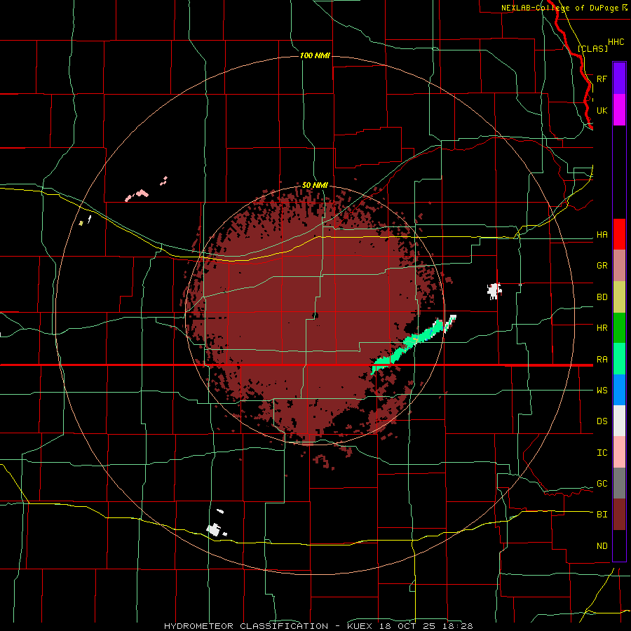
Task: Click the UK magenta legend swatch
Action: pos(619,110)
